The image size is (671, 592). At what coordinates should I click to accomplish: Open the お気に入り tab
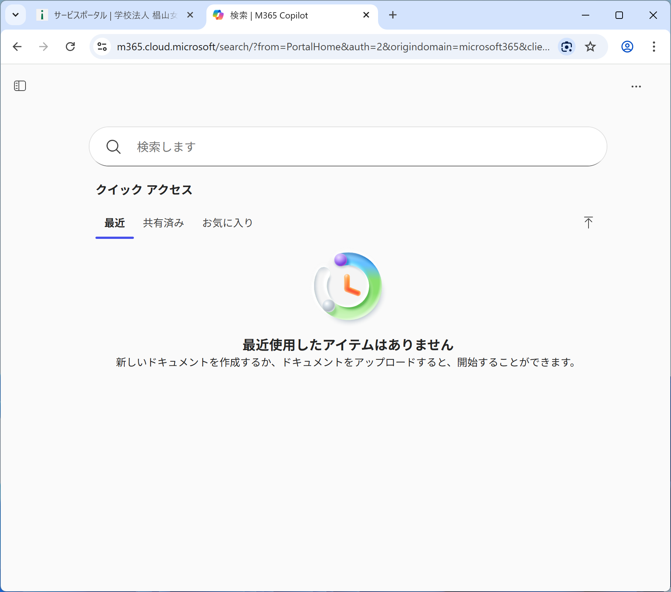(x=227, y=223)
